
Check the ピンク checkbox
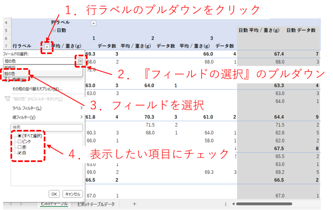[20, 141]
